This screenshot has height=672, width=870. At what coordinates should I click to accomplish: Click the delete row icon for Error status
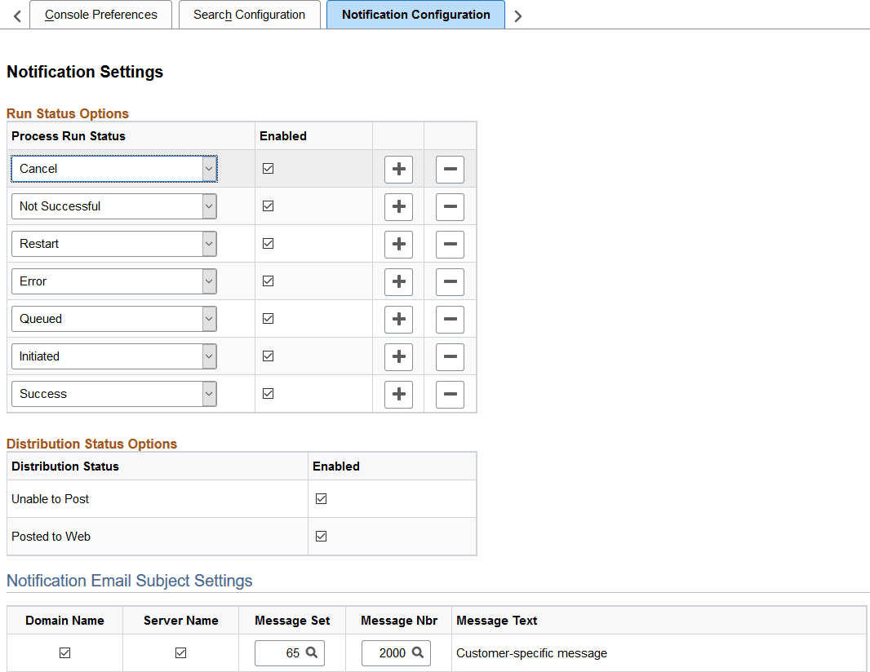450,281
